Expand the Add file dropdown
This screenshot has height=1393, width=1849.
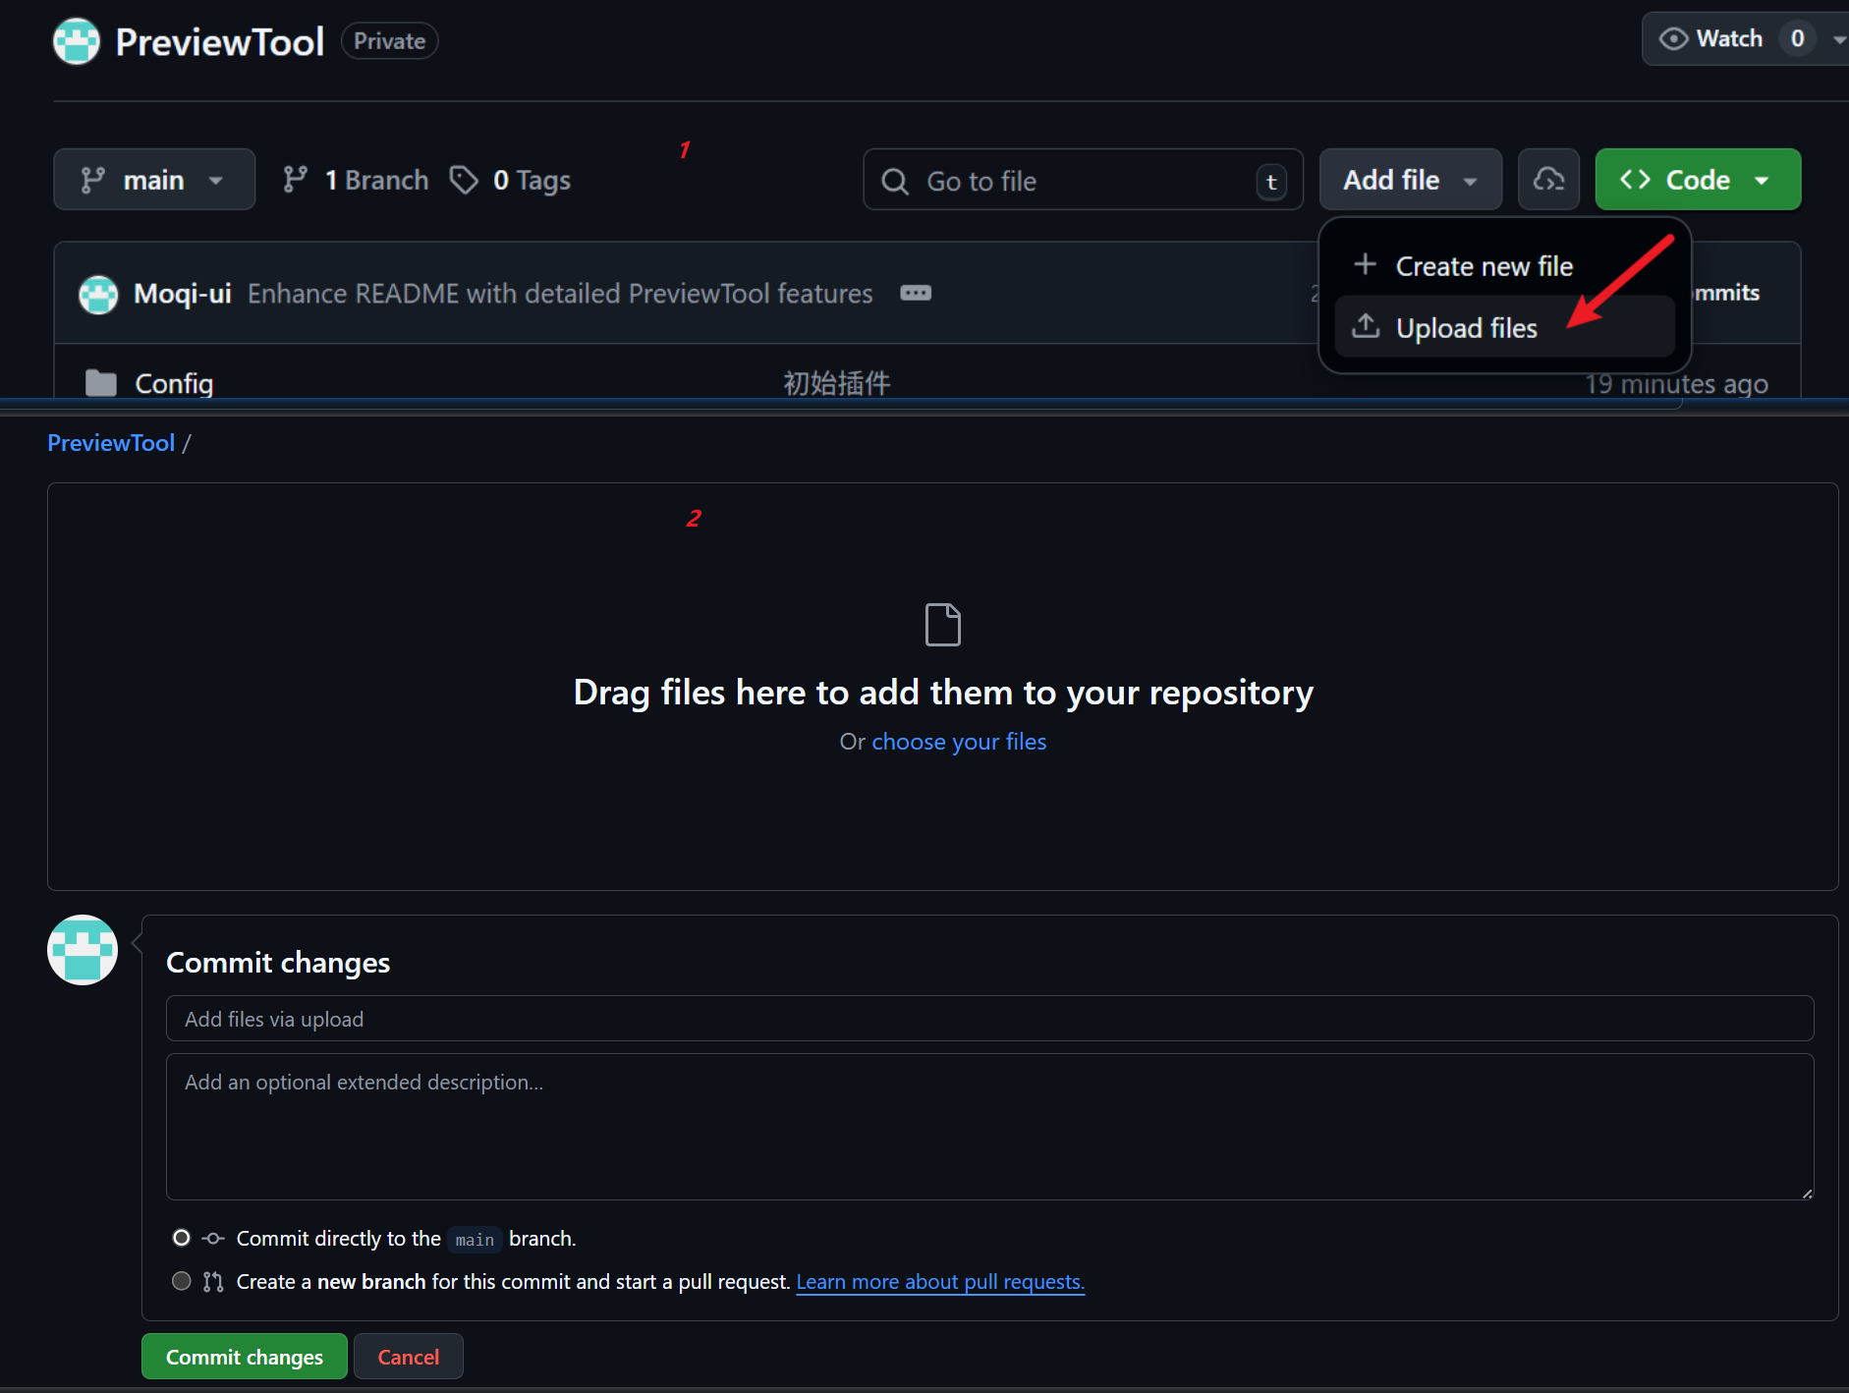point(1410,180)
